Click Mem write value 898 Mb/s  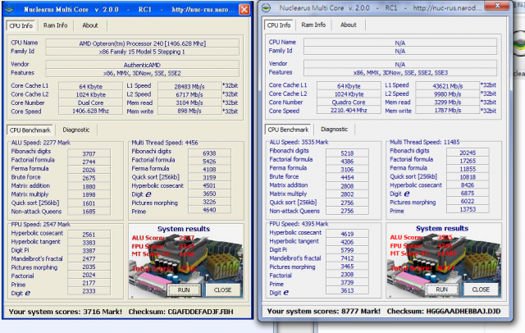coord(189,111)
